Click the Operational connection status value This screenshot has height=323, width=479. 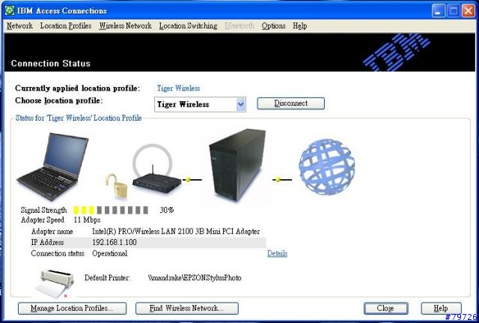[x=110, y=253]
